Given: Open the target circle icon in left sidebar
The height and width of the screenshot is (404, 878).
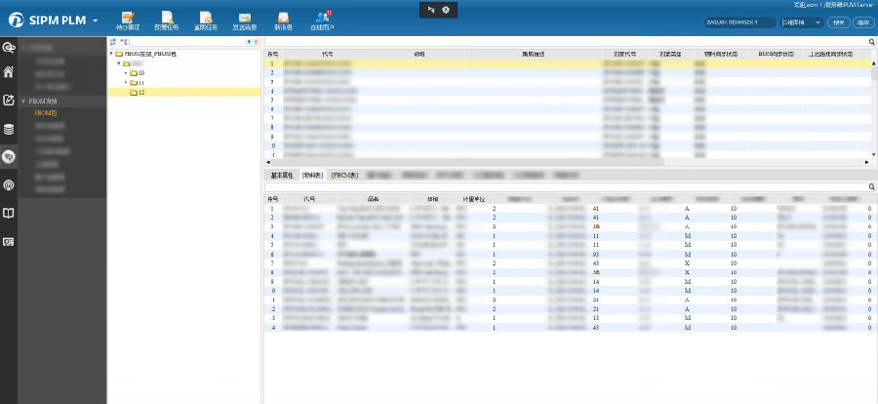Looking at the screenshot, I should click(9, 184).
